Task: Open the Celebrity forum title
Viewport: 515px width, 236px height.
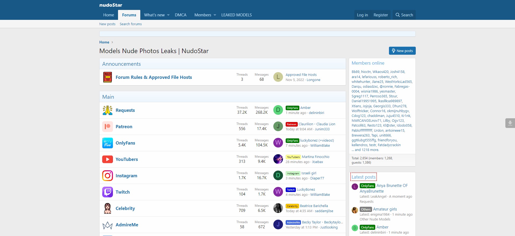Action: click(x=125, y=208)
